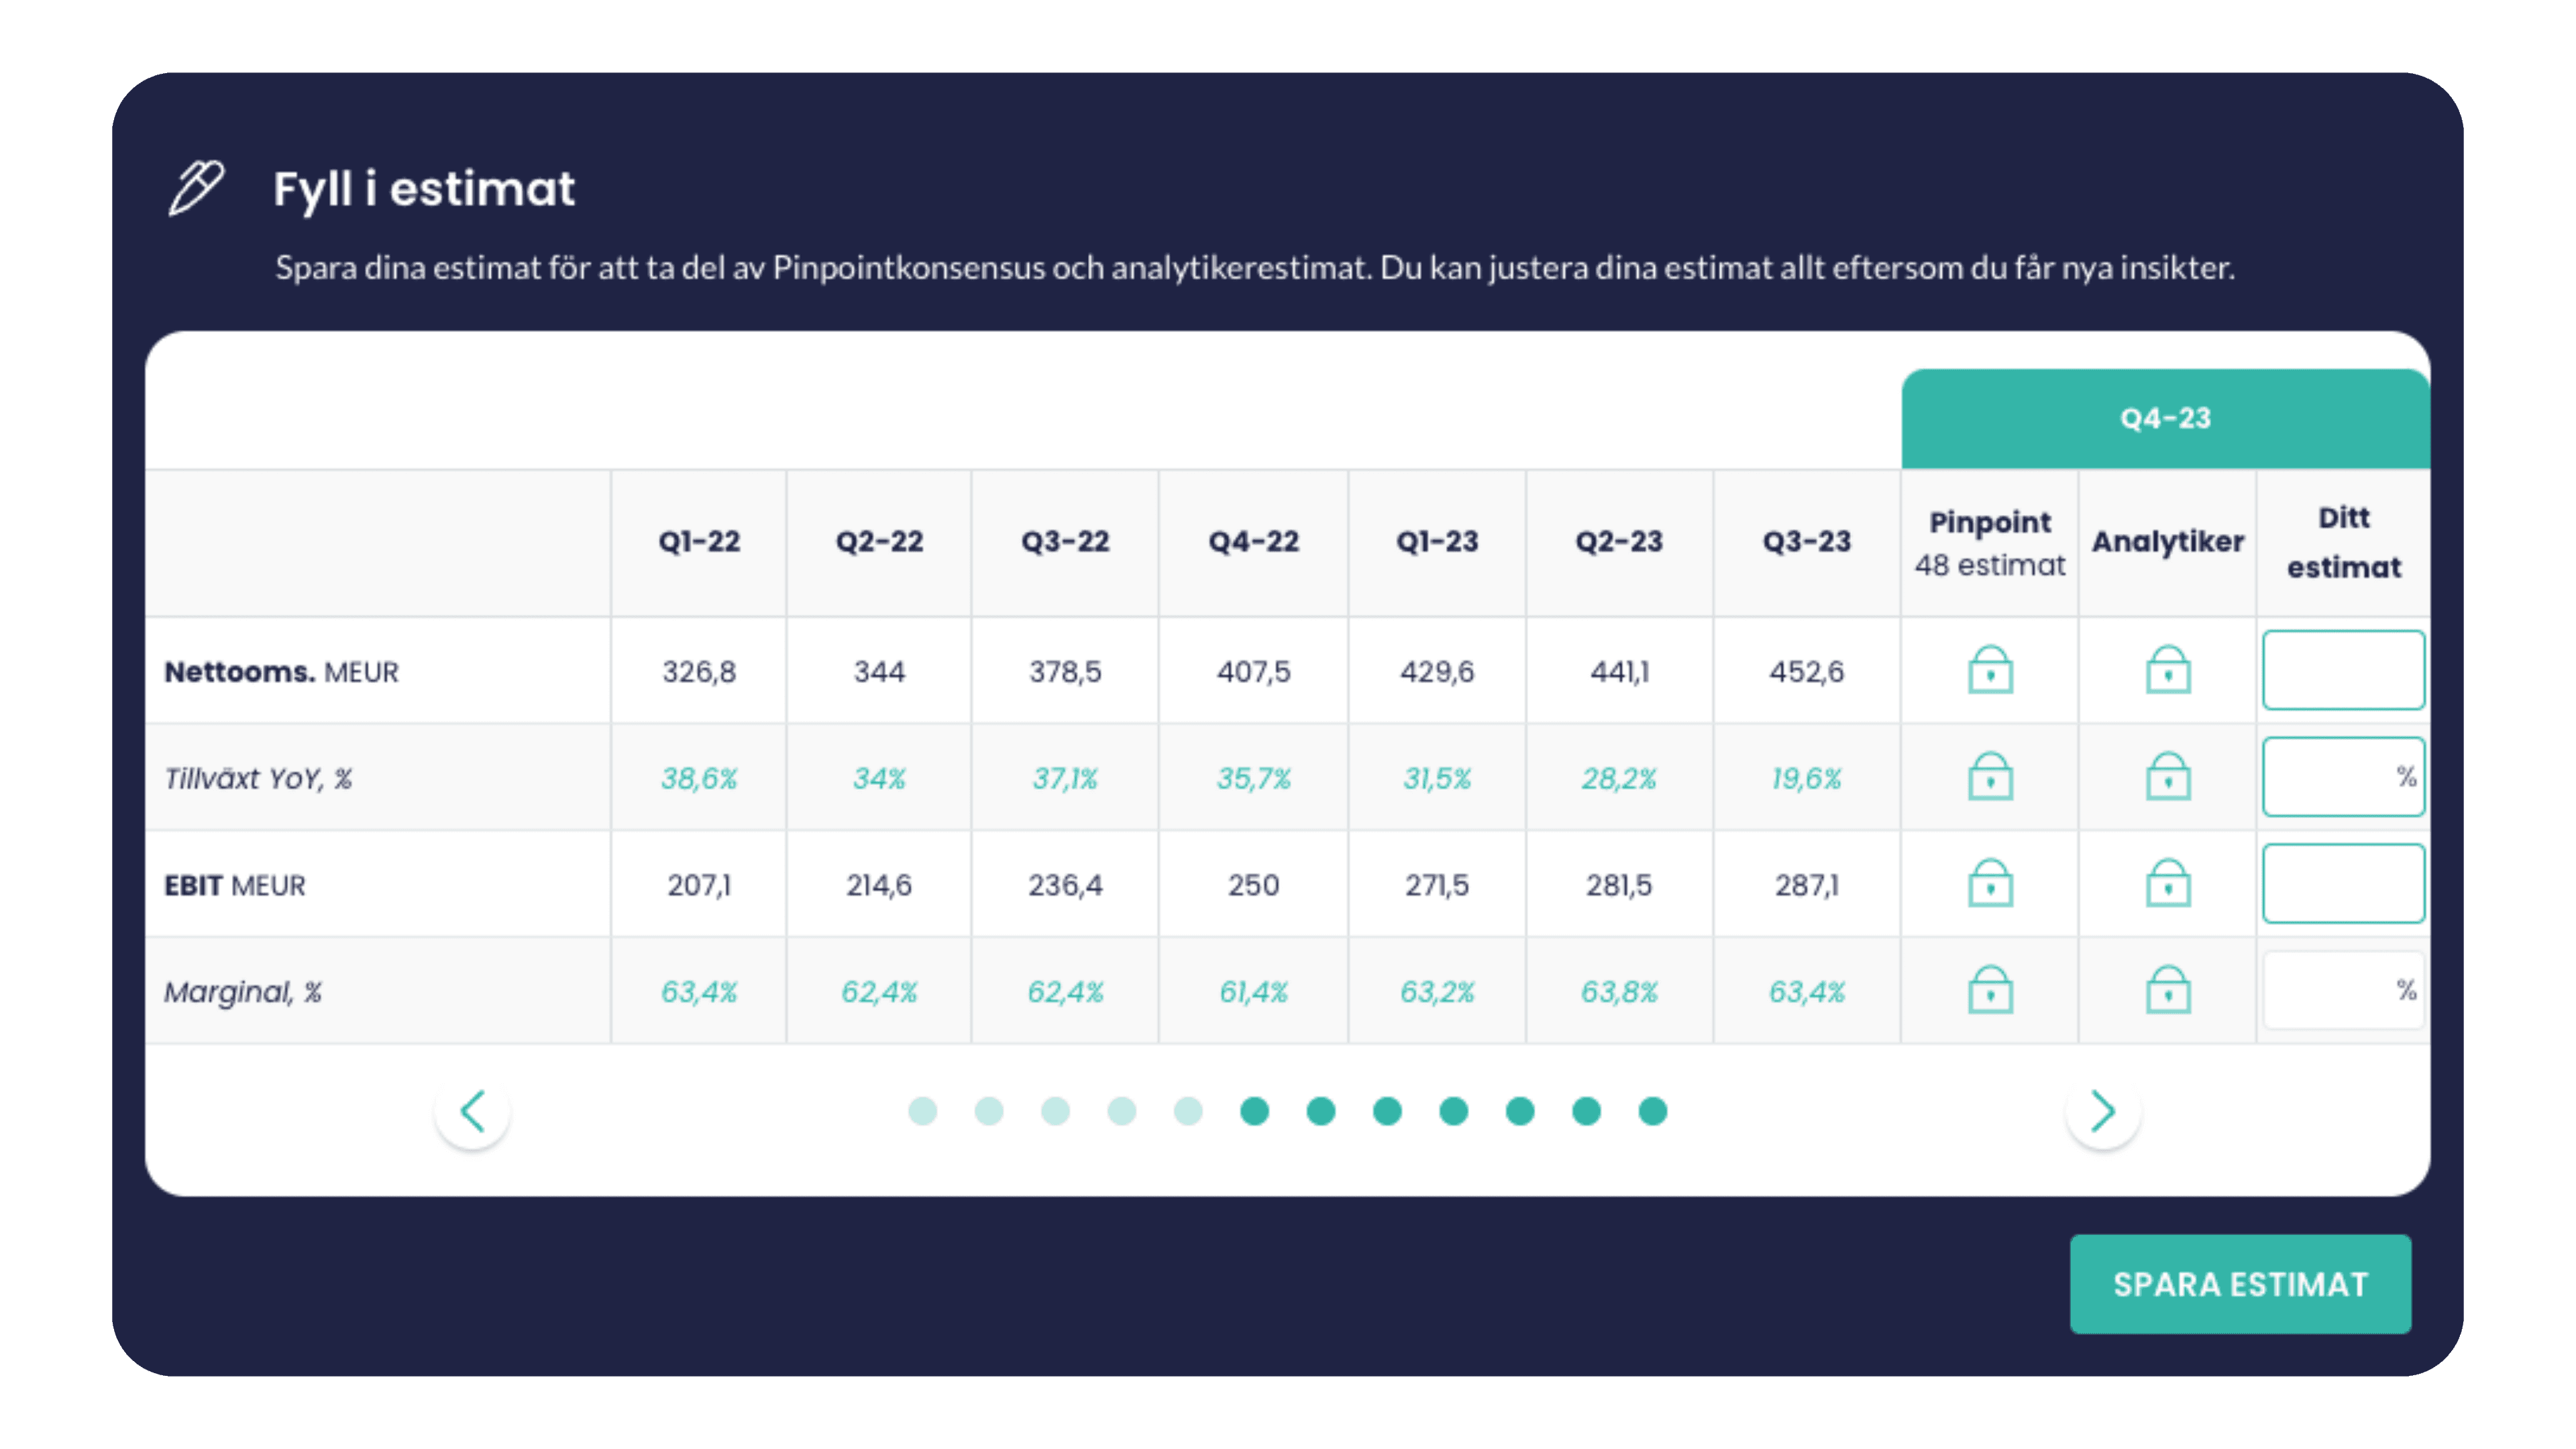
Task: Select the tenth pagination dot
Action: (x=1520, y=1111)
